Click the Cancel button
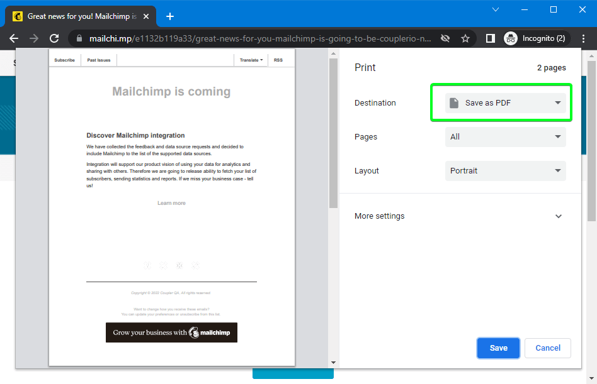Viewport: 597px width, 384px height. (547, 348)
